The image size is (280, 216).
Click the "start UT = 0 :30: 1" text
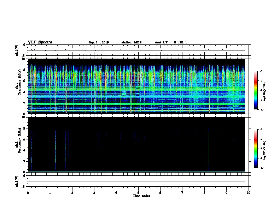coord(171,42)
